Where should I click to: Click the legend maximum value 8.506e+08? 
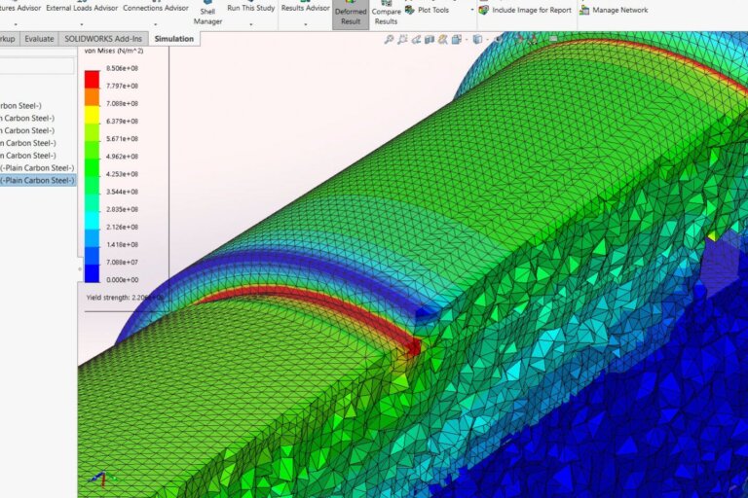tap(122, 68)
